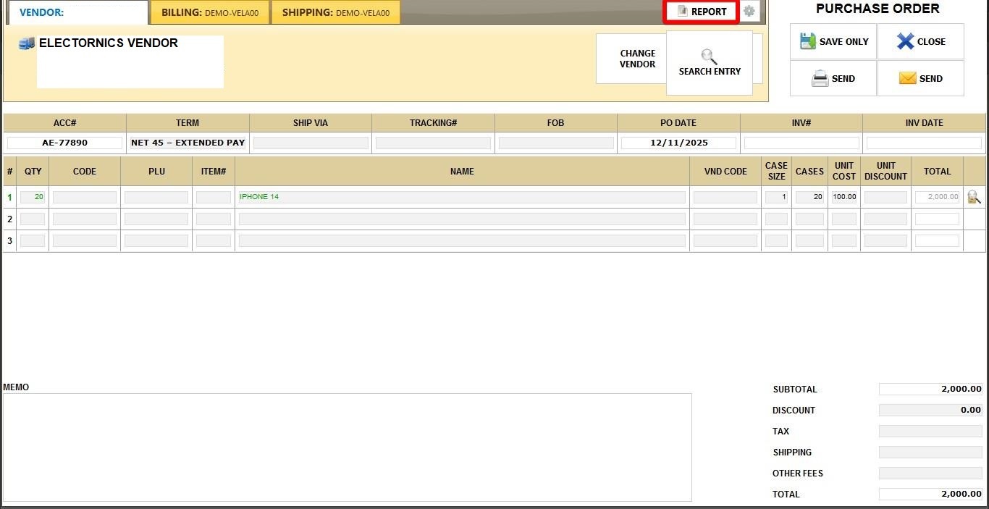Send the order using the envelope icon
The width and height of the screenshot is (989, 509).
(x=907, y=78)
